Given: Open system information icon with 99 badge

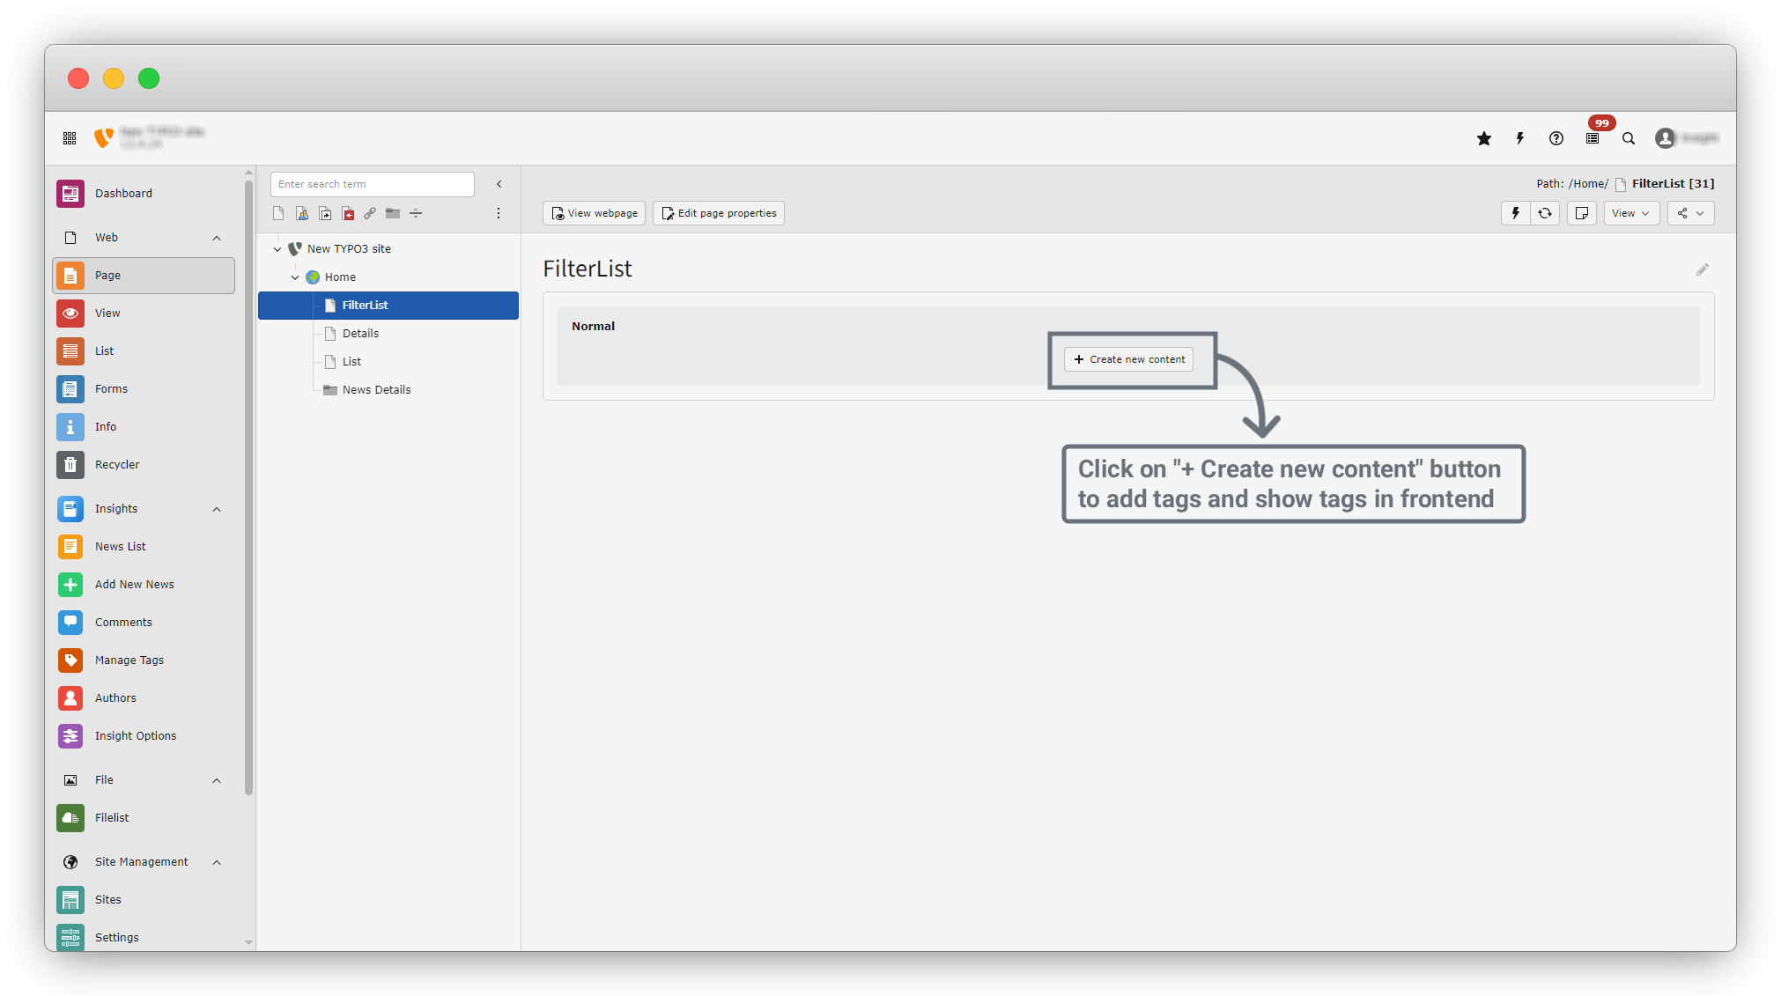Looking at the screenshot, I should coord(1593,138).
